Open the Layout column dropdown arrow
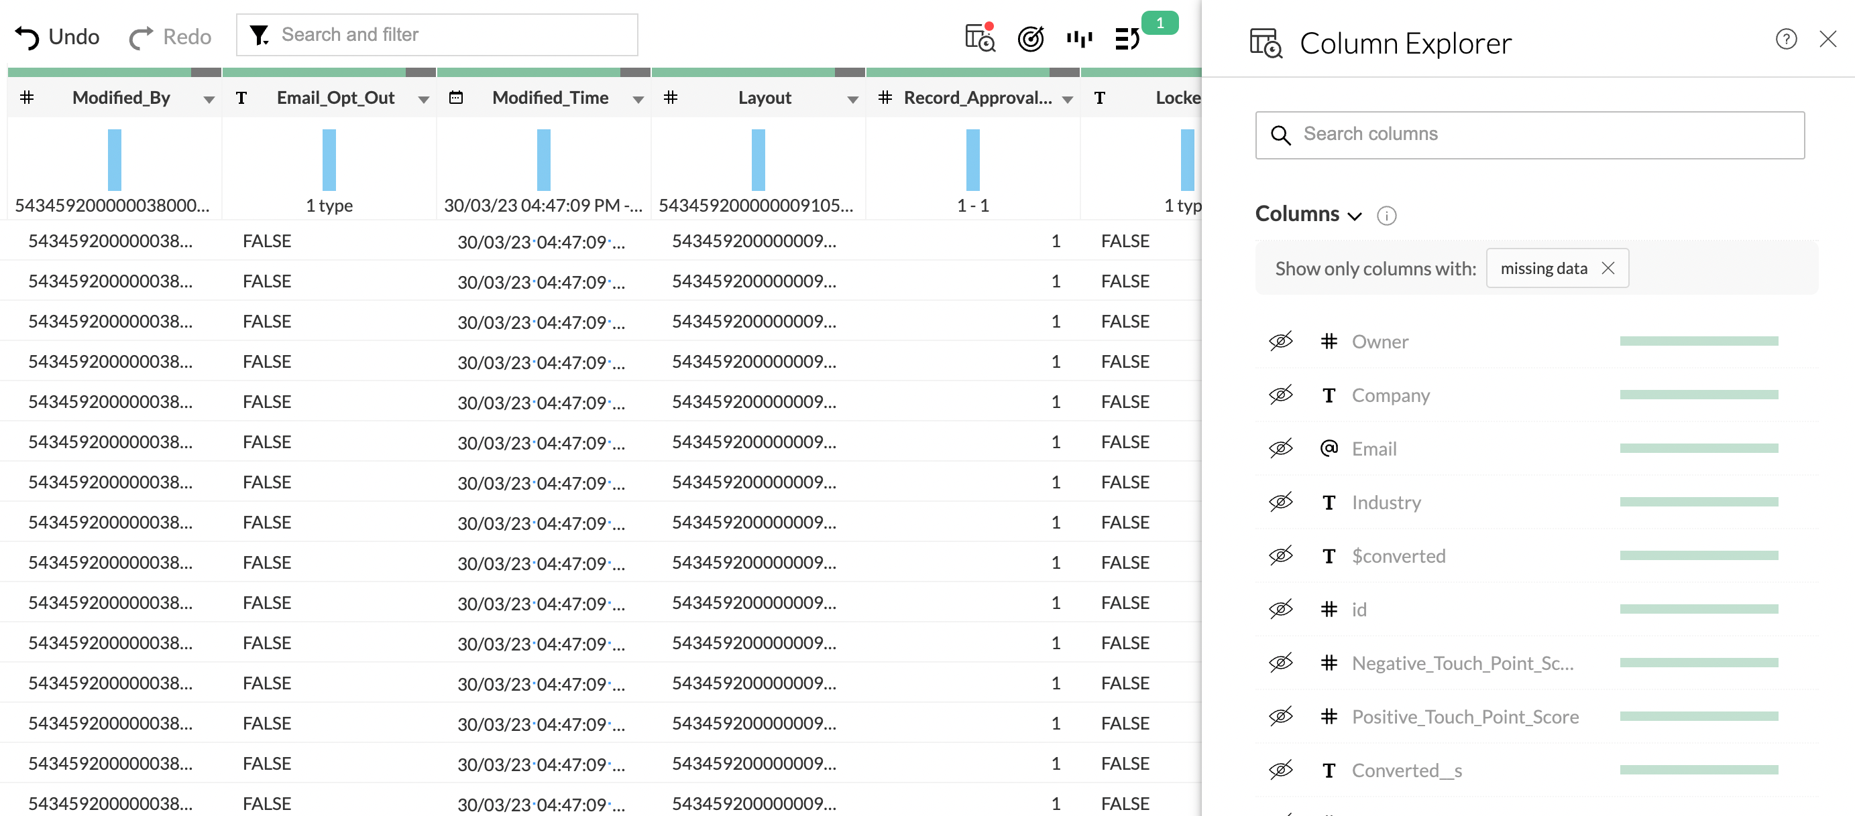This screenshot has width=1855, height=816. pyautogui.click(x=852, y=99)
